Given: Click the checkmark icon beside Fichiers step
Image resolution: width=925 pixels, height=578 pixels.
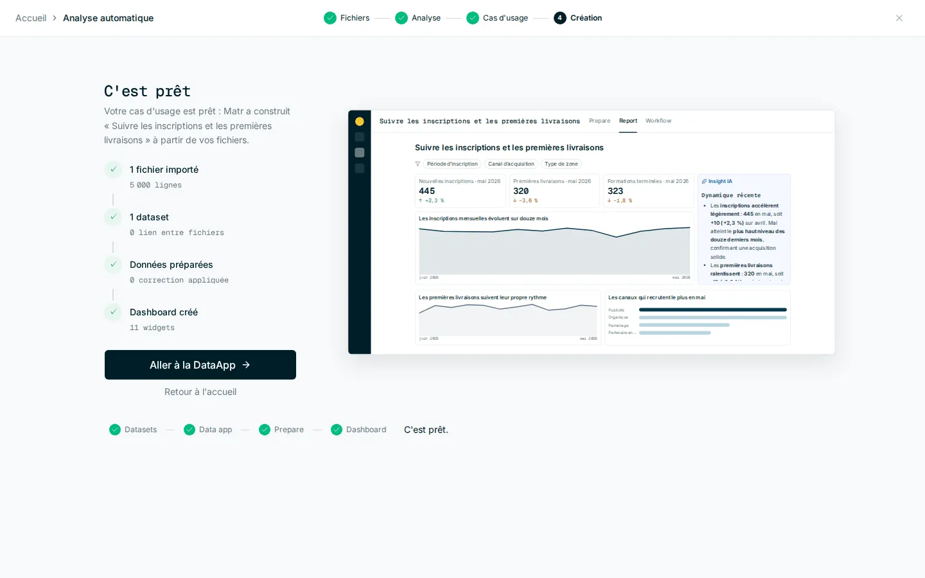Looking at the screenshot, I should [330, 18].
